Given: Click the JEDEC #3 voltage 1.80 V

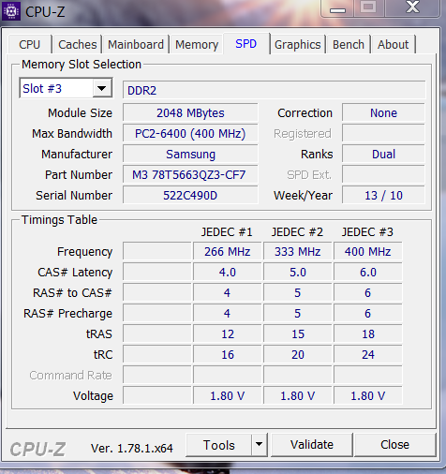Looking at the screenshot, I should point(368,395).
